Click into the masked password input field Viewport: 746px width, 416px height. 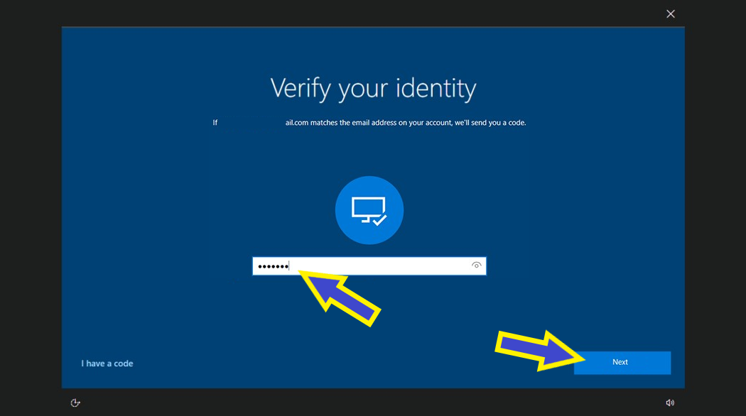(369, 266)
